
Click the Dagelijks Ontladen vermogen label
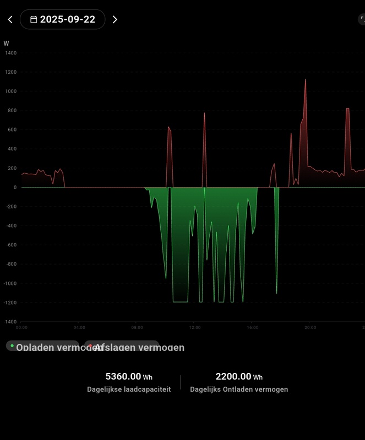tap(239, 389)
